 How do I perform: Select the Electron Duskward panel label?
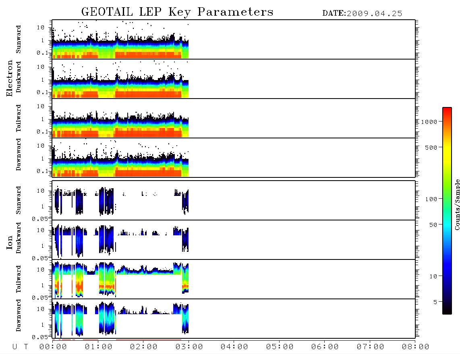point(18,77)
